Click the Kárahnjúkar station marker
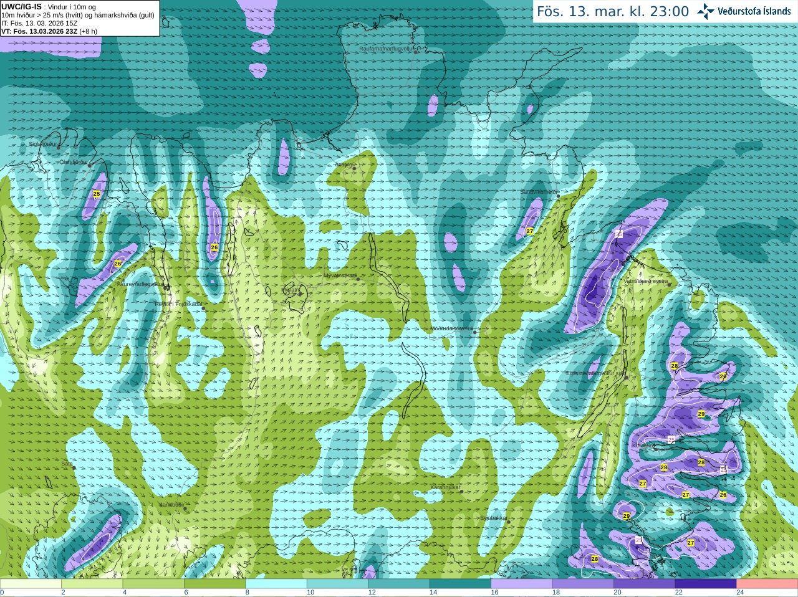 (462, 492)
